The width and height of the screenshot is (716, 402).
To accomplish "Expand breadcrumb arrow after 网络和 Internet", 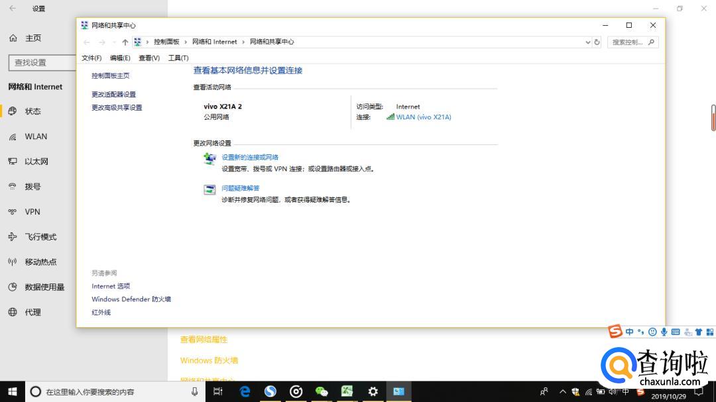I will [243, 42].
